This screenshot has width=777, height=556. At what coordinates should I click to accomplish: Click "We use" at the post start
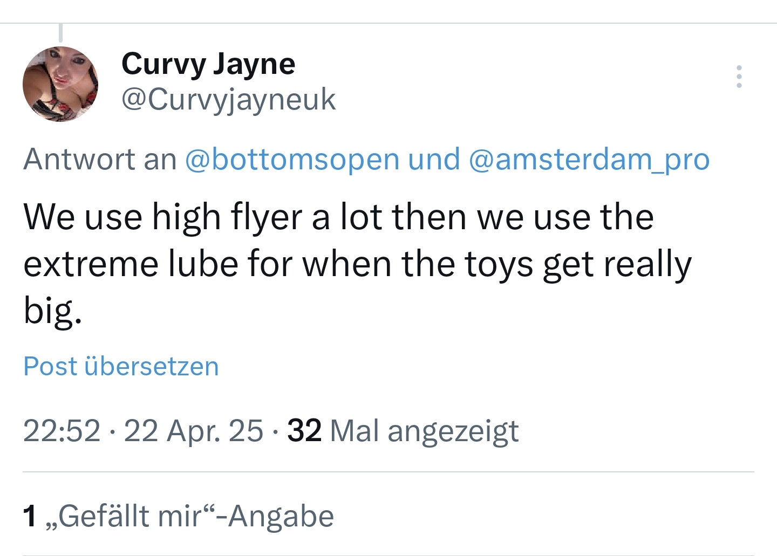[83, 217]
